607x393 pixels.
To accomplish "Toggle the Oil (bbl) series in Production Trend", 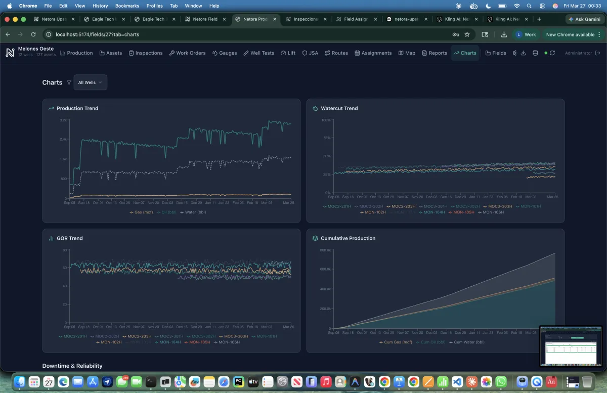I will click(168, 212).
